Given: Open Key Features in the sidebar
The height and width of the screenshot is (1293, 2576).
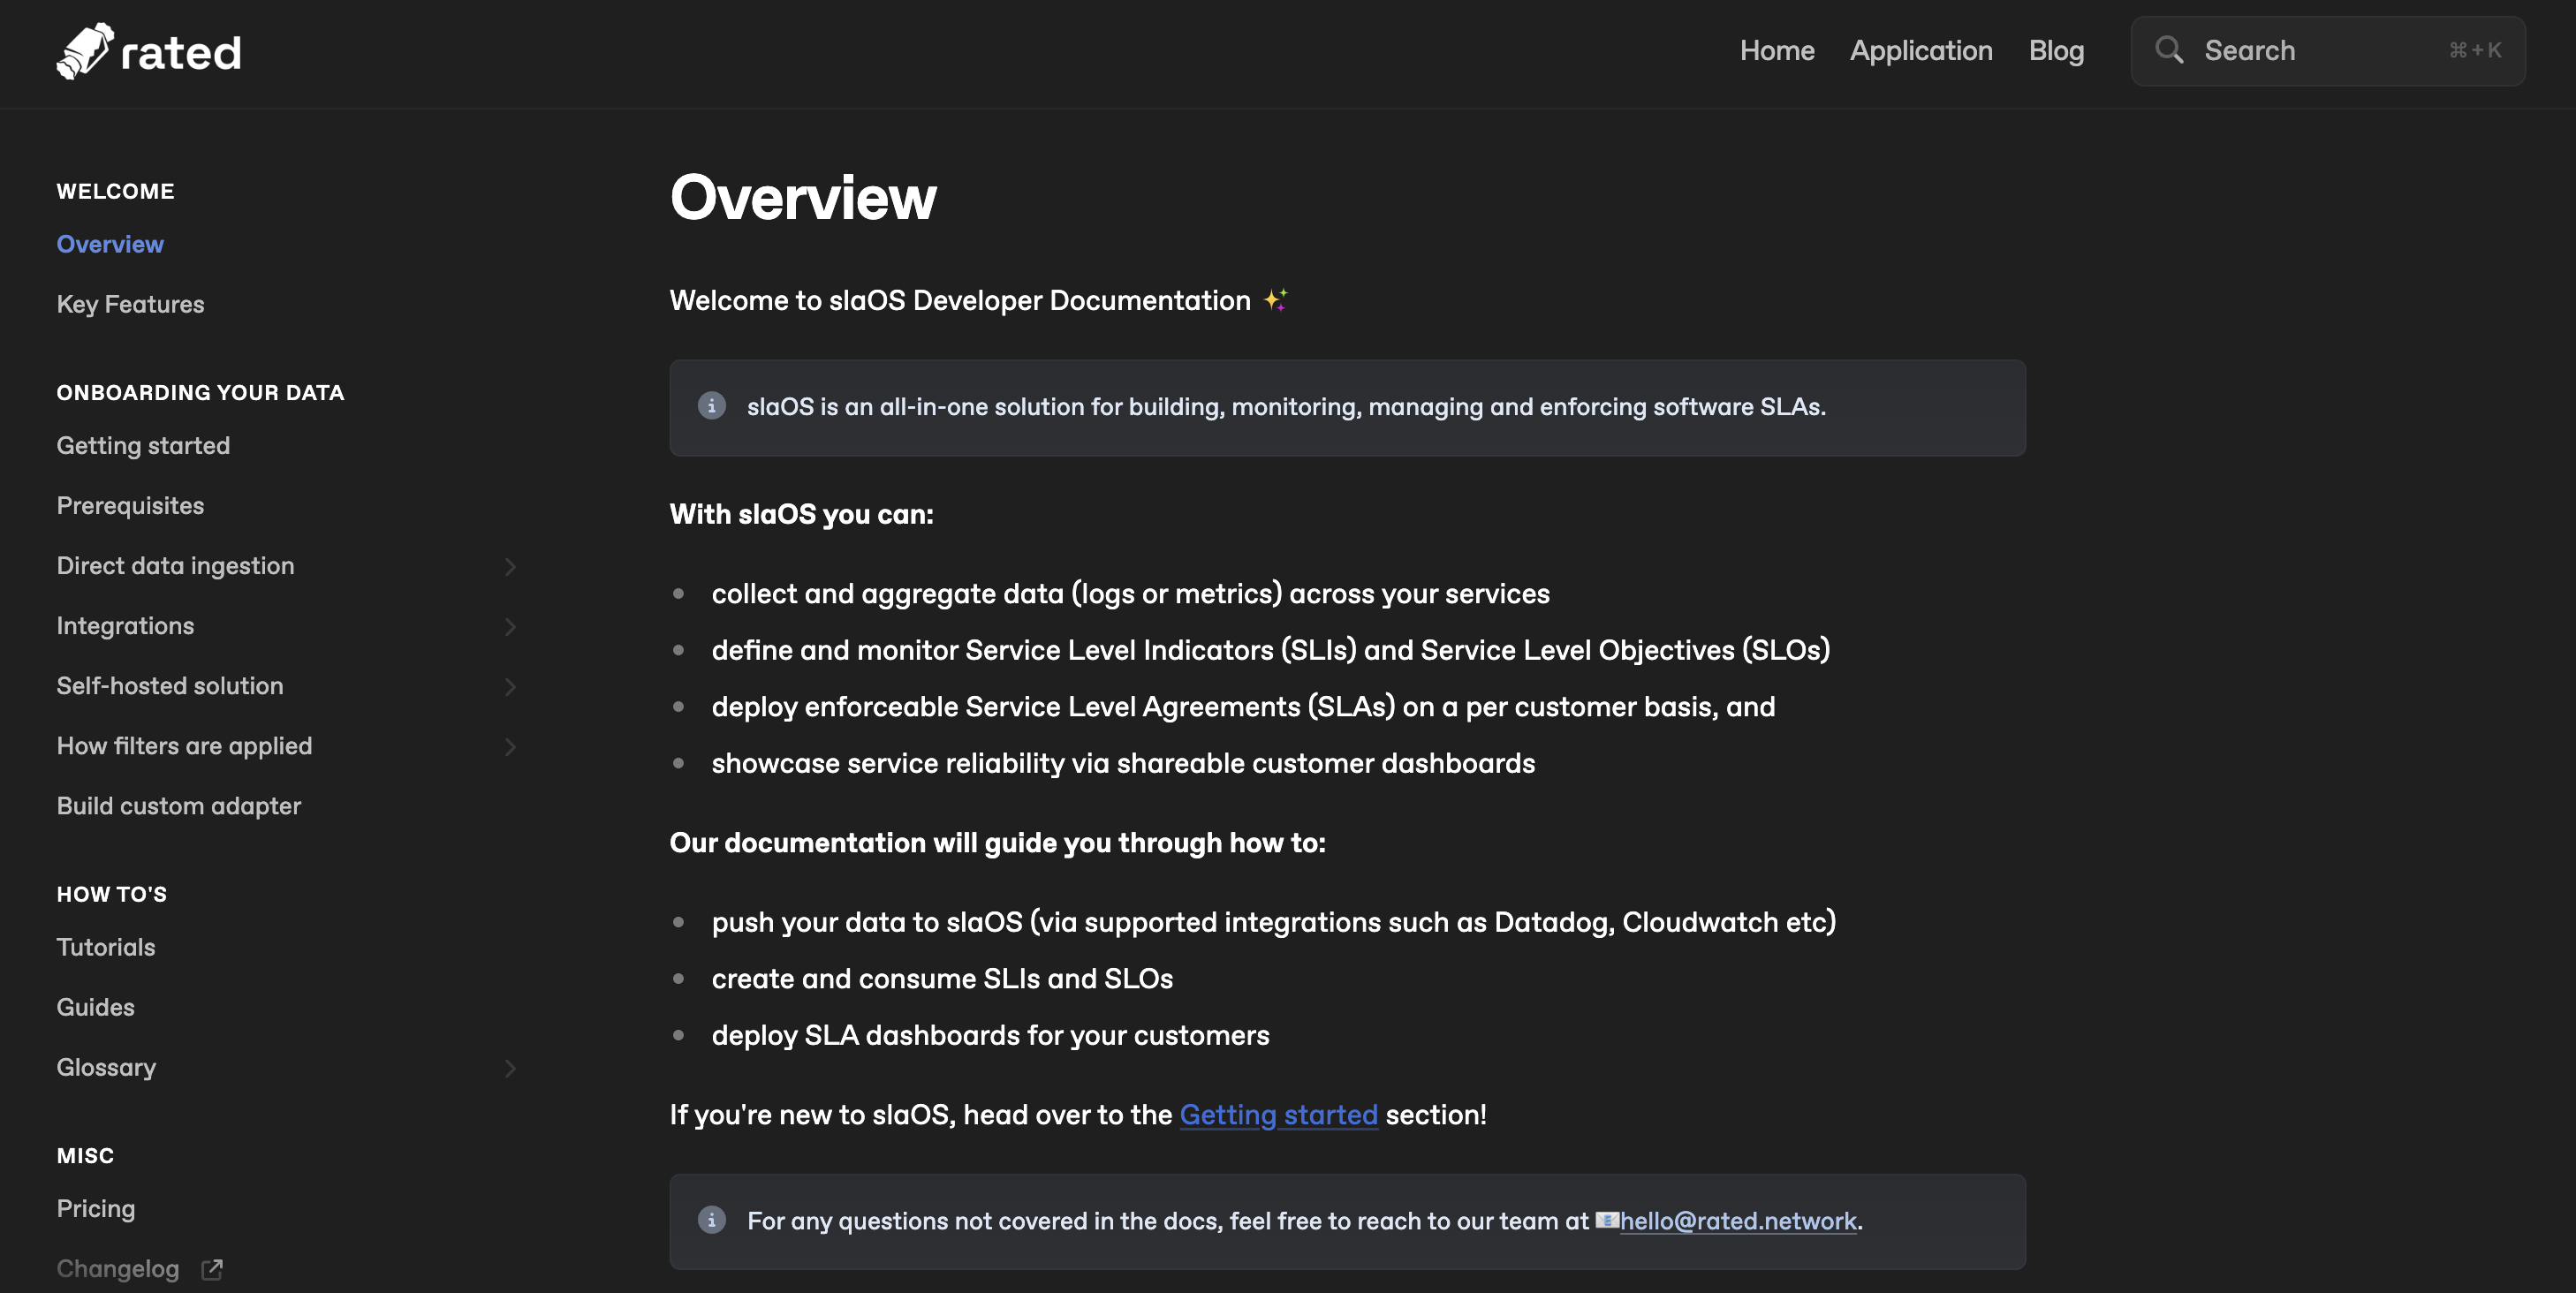Looking at the screenshot, I should [130, 304].
